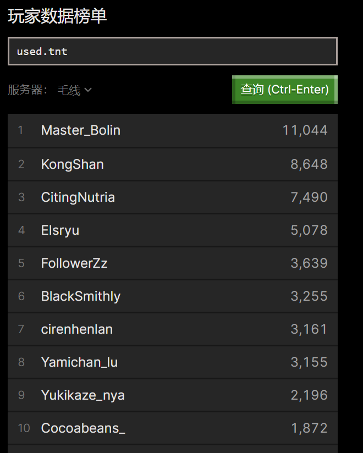Open the 毛线 server dropdown
The image size is (363, 453).
(74, 90)
